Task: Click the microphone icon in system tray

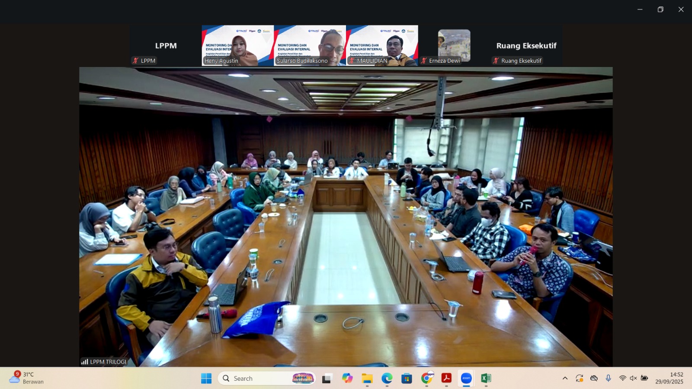Action: coord(608,378)
